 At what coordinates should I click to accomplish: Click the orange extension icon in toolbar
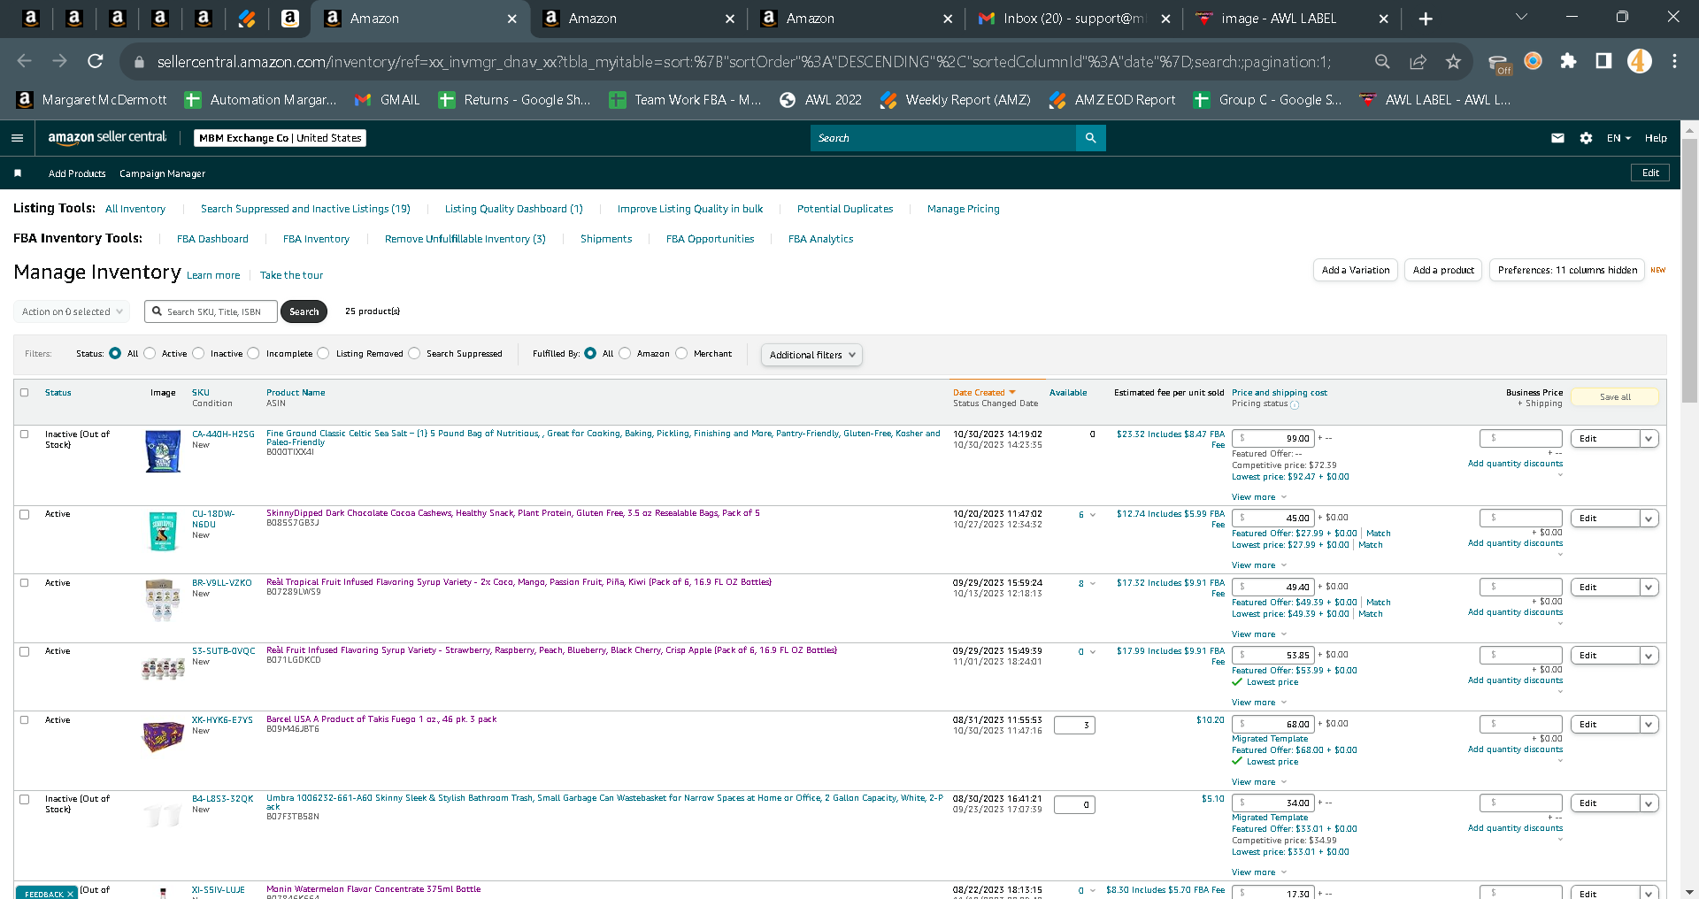tap(1533, 61)
